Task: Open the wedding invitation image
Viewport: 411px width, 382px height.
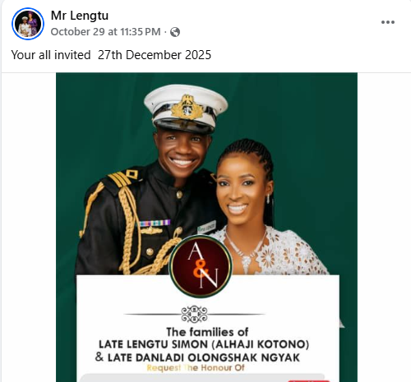Action: (206, 228)
